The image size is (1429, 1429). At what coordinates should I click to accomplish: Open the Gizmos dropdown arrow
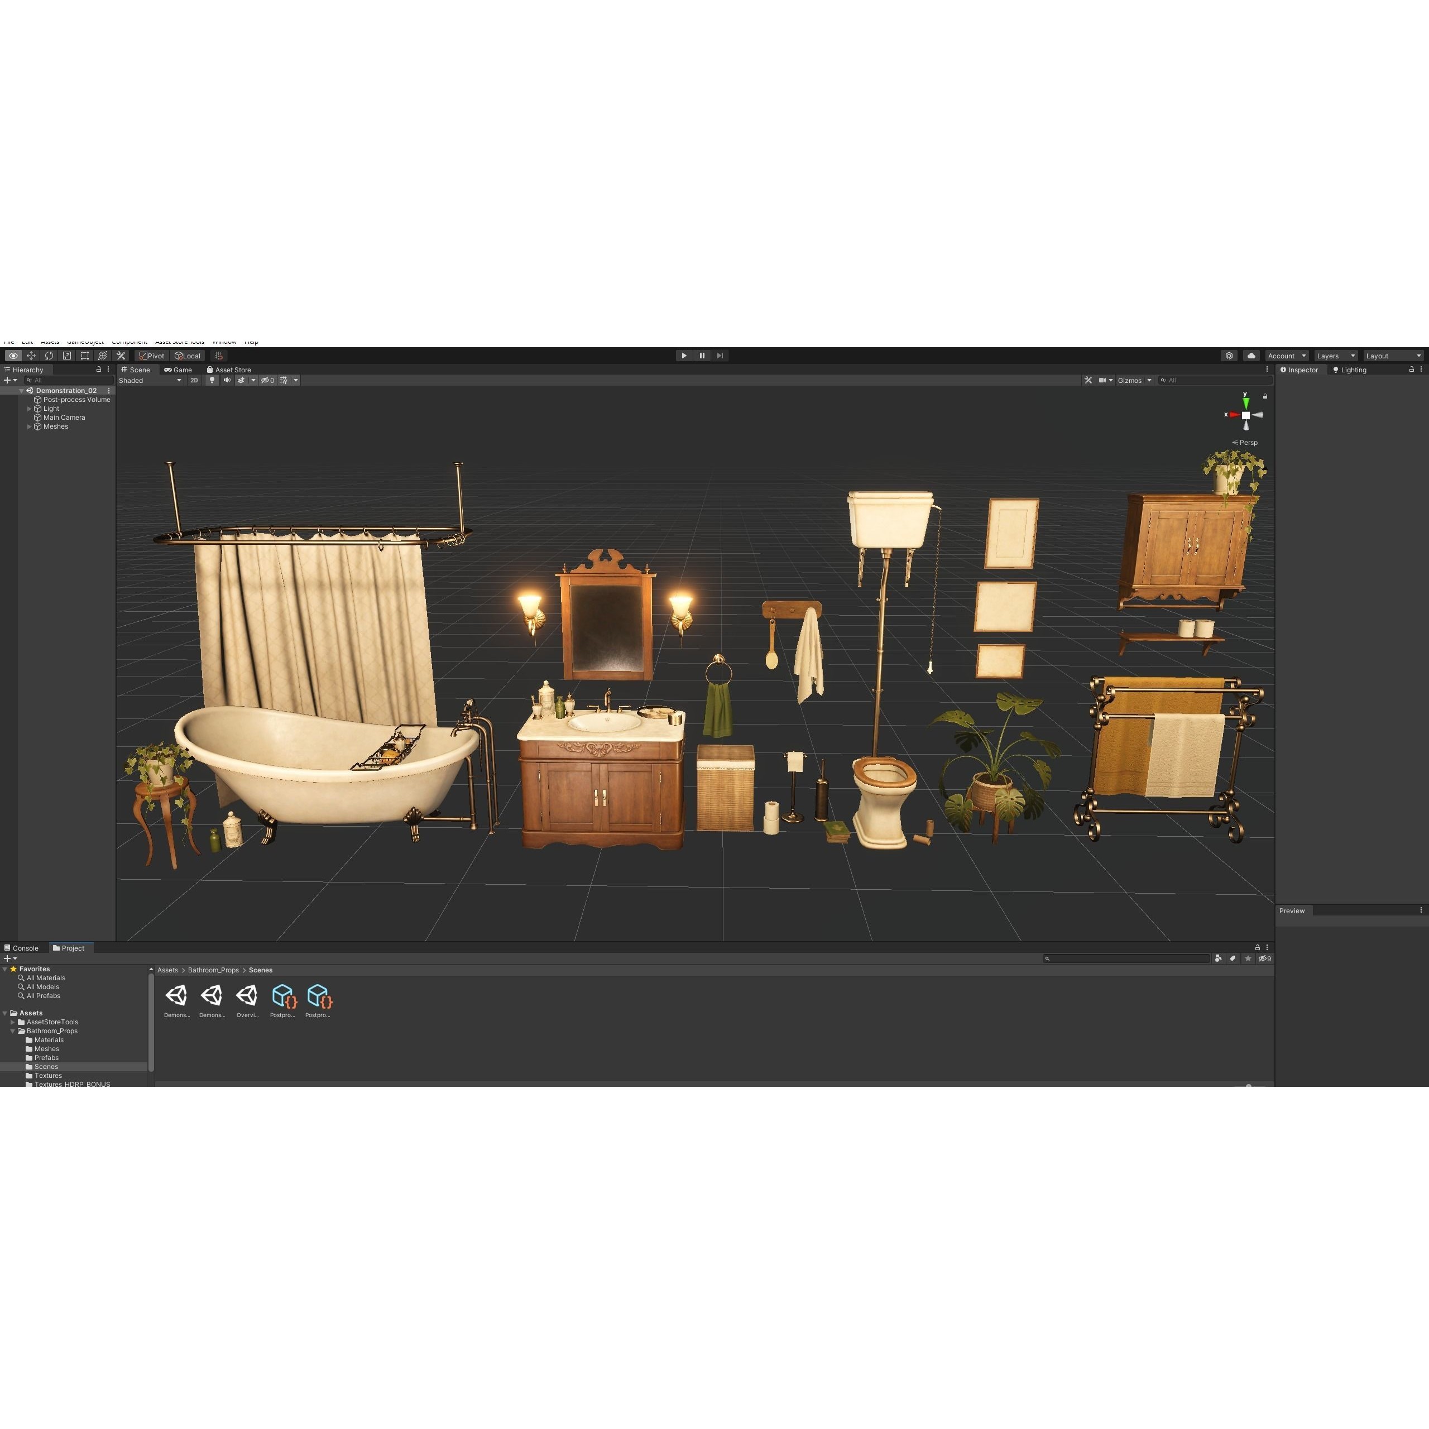pyautogui.click(x=1149, y=380)
